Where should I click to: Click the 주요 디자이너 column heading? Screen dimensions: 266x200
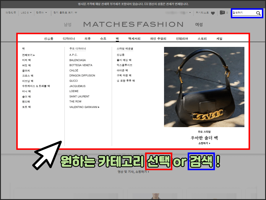[x=77, y=49]
